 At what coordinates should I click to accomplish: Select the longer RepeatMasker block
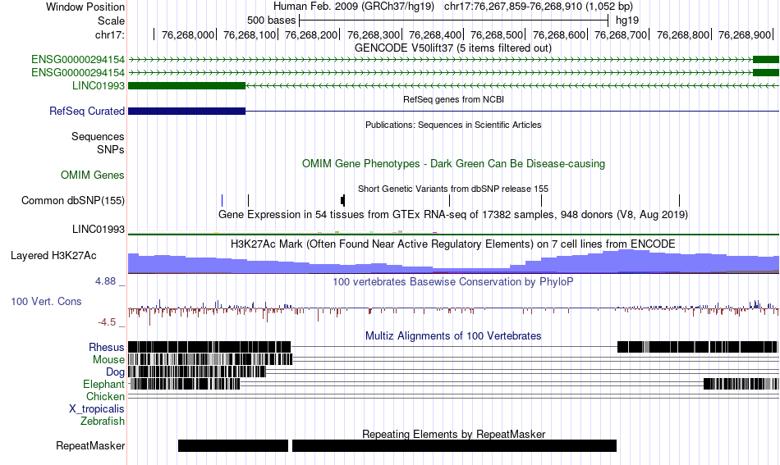click(x=454, y=445)
